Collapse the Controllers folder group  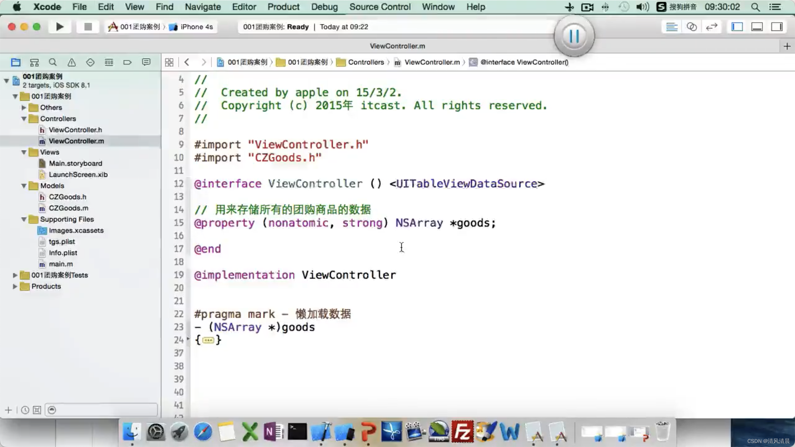coord(24,119)
